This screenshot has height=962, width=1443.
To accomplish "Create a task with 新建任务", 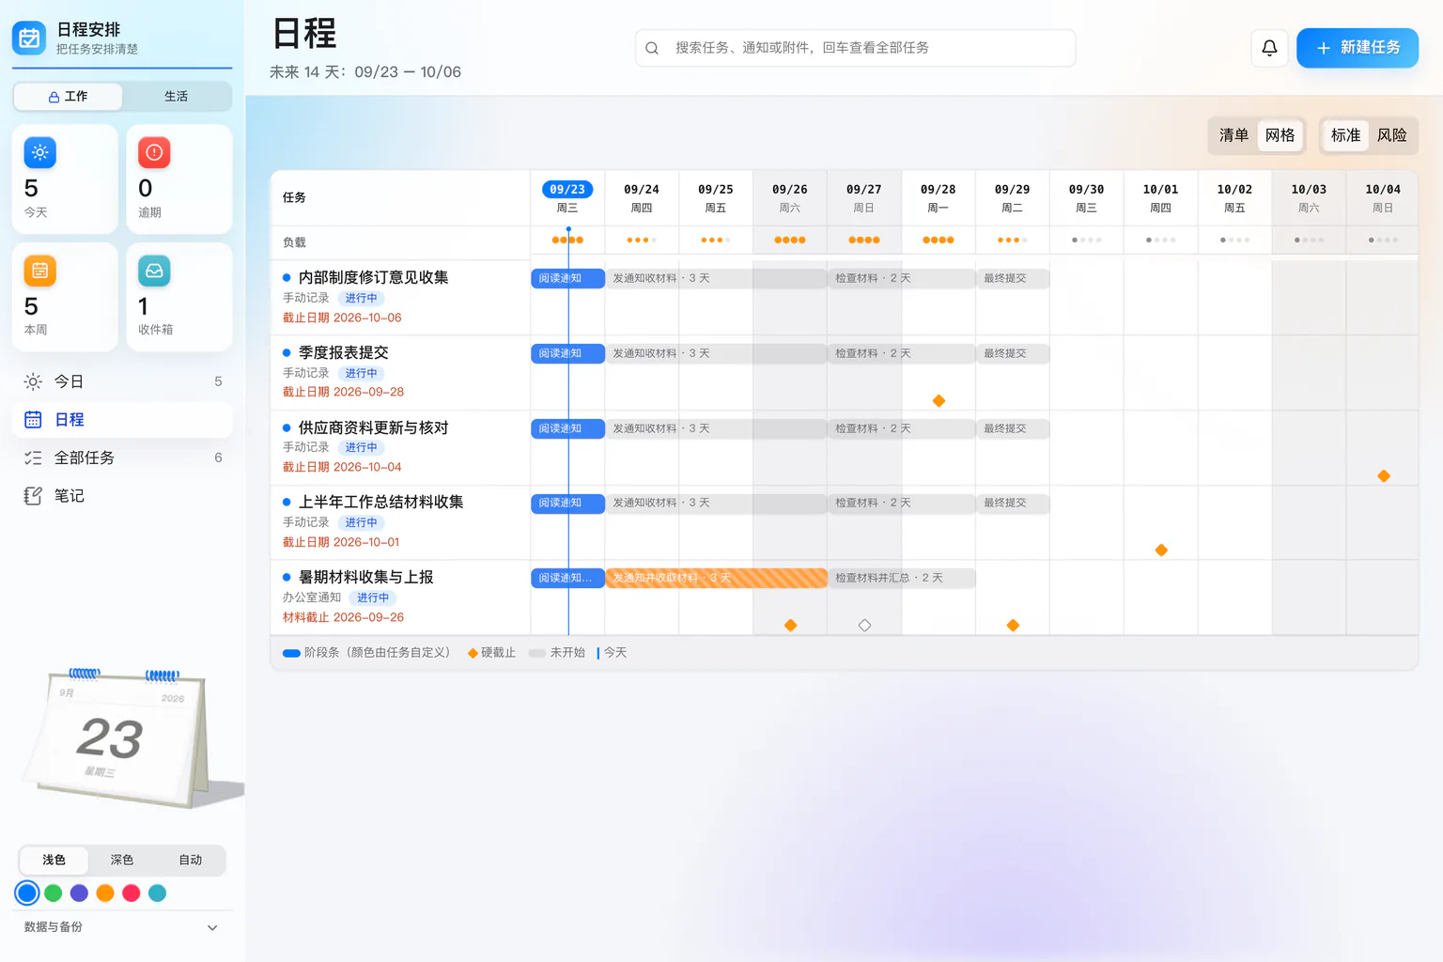I will 1358,48.
